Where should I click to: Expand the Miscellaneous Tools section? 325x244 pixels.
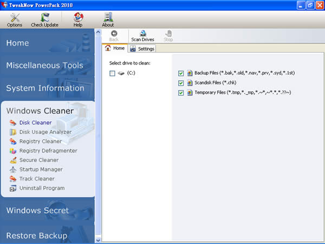coord(47,66)
